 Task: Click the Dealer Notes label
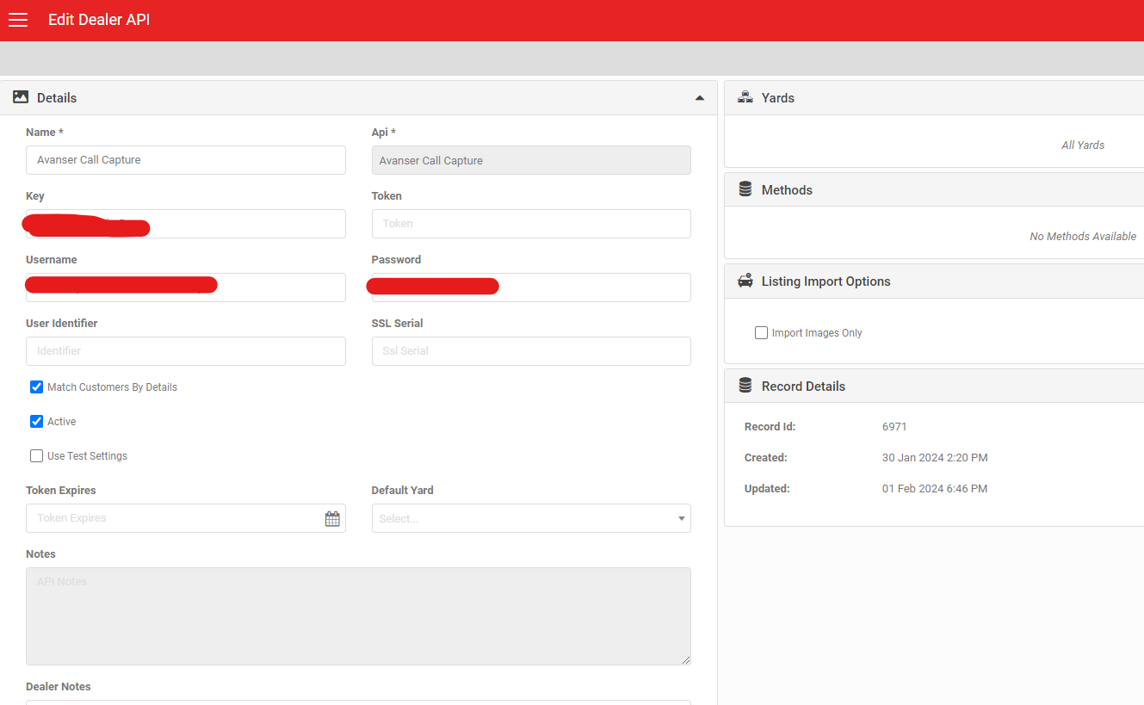coord(59,687)
